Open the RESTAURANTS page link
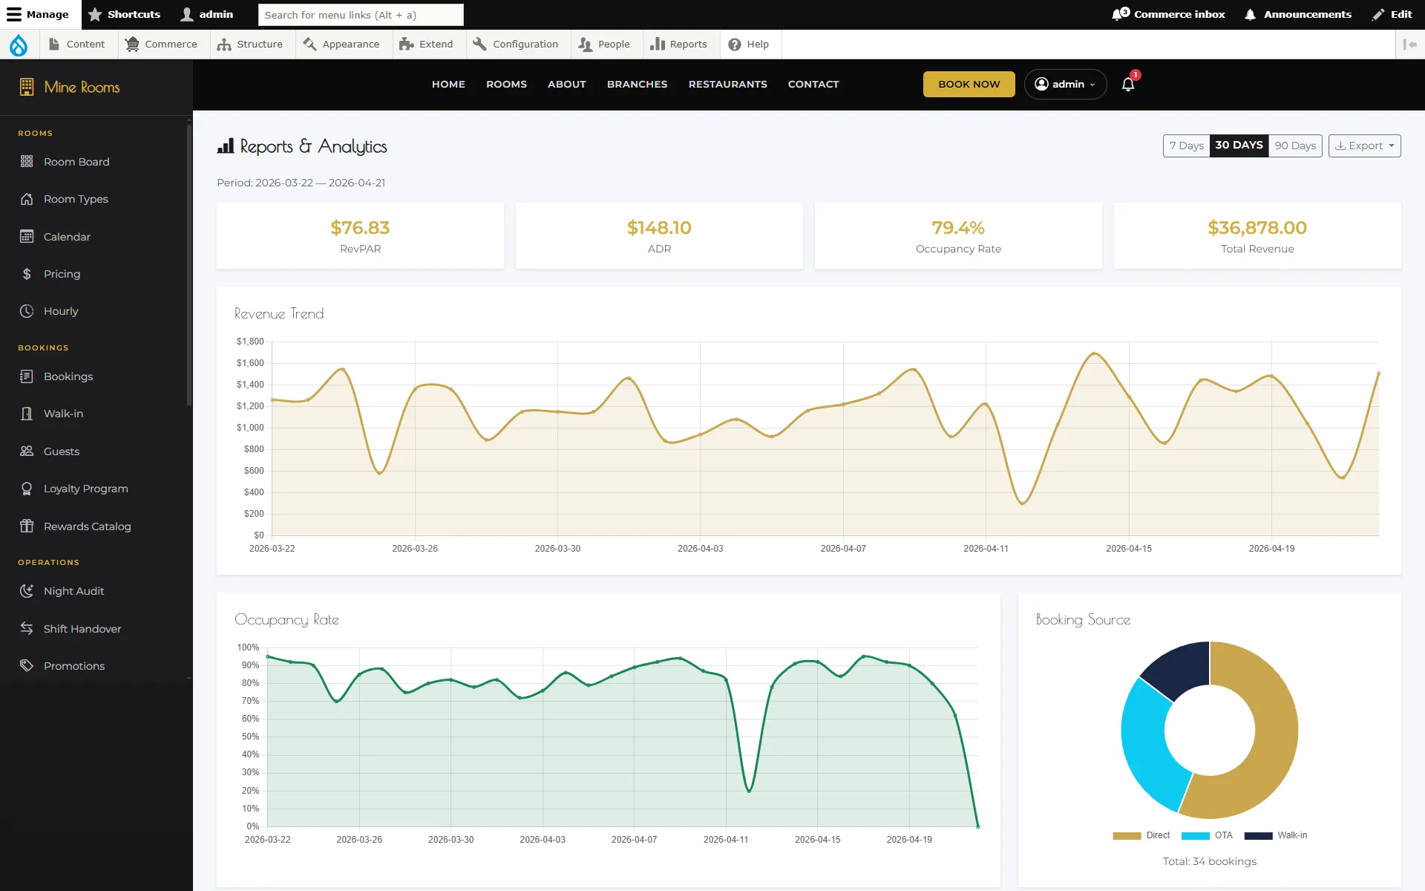The height and width of the screenshot is (891, 1425). [727, 84]
